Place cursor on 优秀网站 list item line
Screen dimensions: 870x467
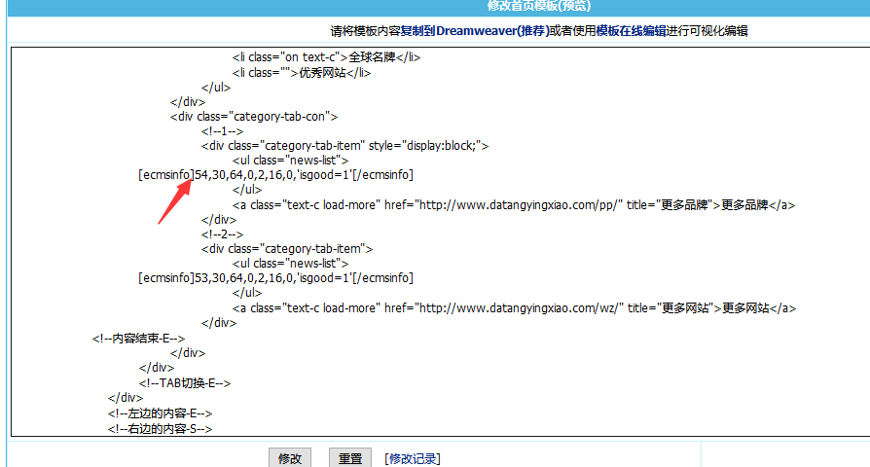[x=303, y=73]
